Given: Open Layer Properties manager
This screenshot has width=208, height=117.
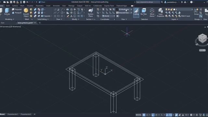Looking at the screenshot, I should (161, 13).
